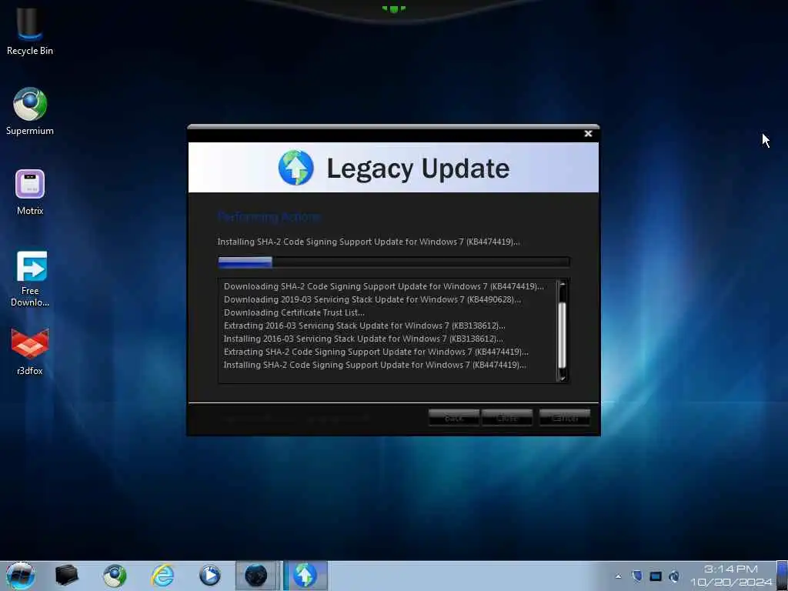Click the log list scroll down arrow
The height and width of the screenshot is (591, 788).
tap(563, 377)
